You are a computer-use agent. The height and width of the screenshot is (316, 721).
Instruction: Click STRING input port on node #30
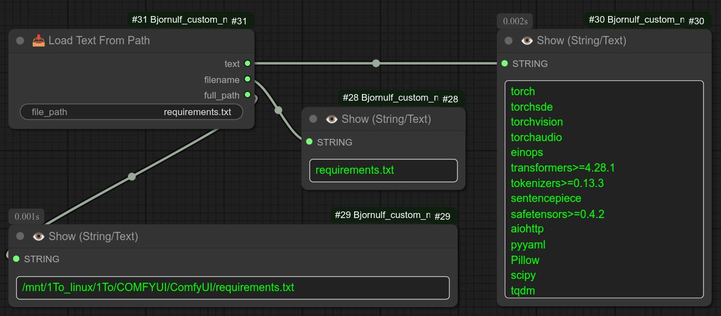pos(505,64)
